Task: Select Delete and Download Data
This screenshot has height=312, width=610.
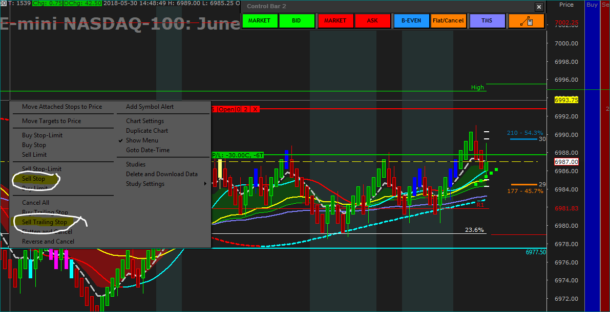Action: [x=161, y=174]
